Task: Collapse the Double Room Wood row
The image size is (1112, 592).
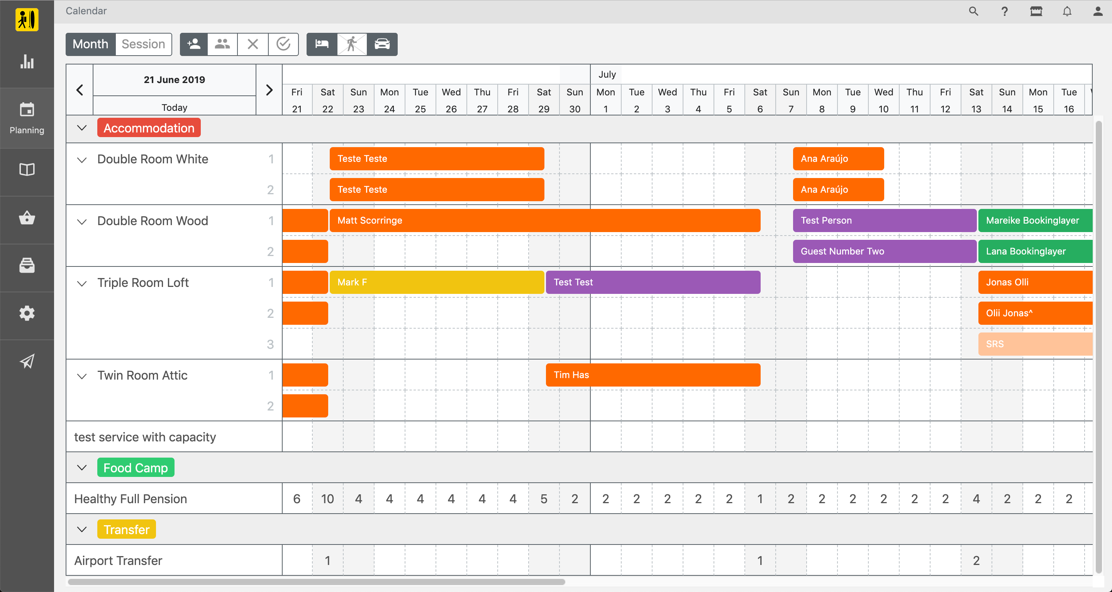Action: [81, 222]
